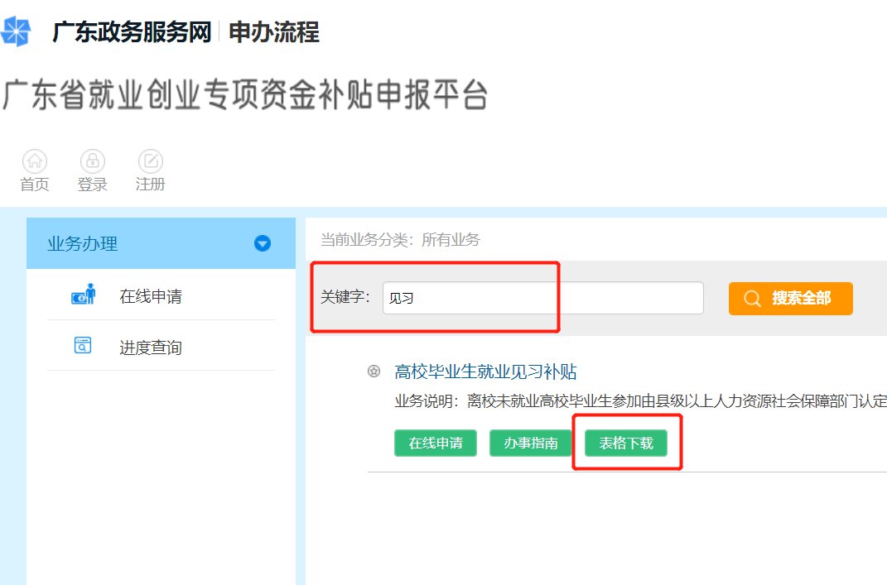
Task: Open 登录 using the padlock icon
Action: tap(92, 161)
